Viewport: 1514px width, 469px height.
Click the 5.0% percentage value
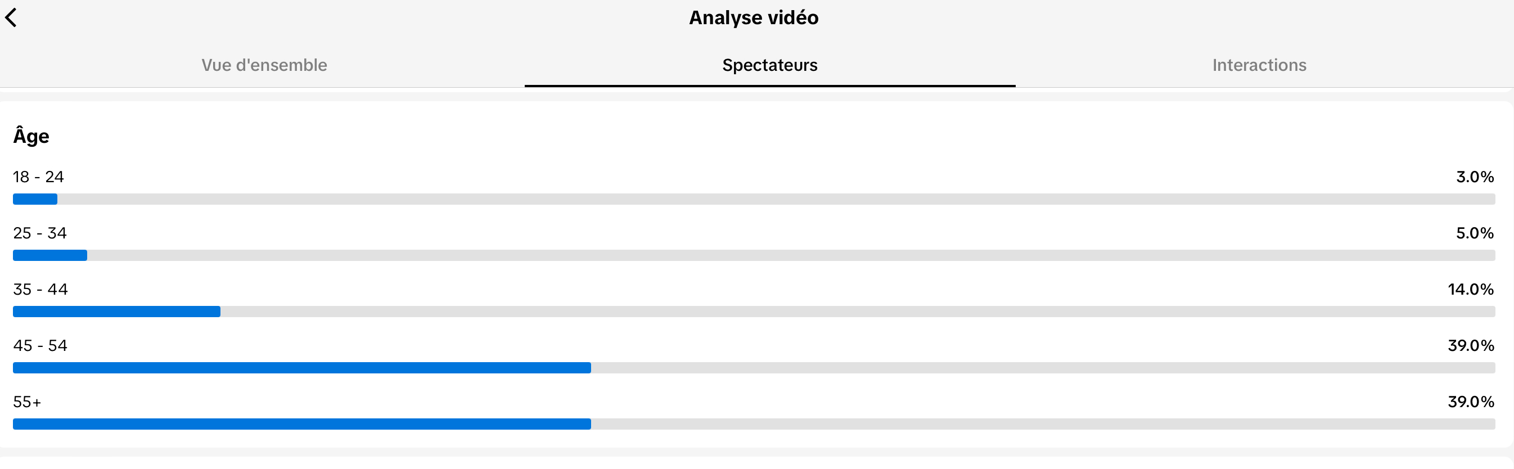(x=1475, y=233)
